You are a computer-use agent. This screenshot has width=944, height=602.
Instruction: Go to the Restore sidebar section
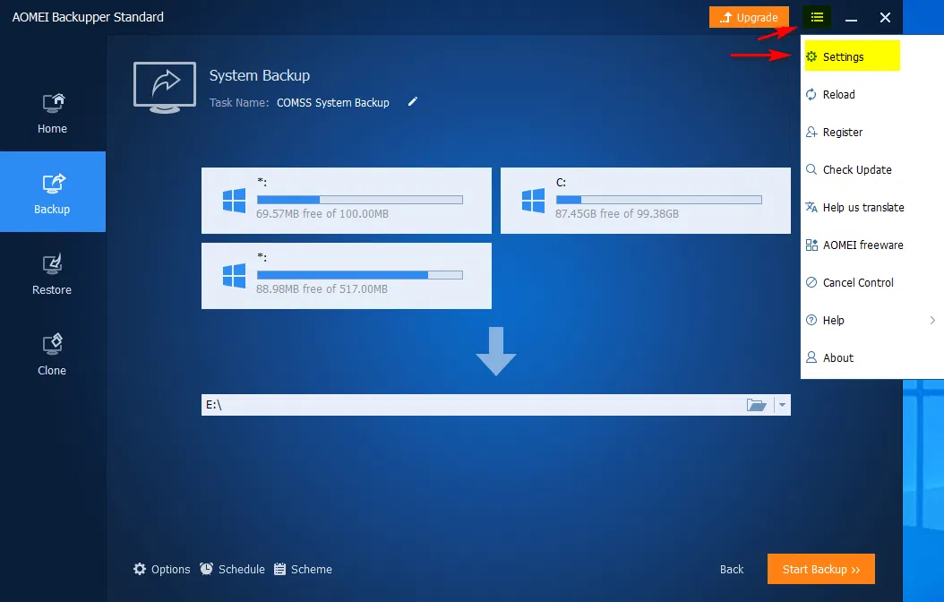point(52,272)
